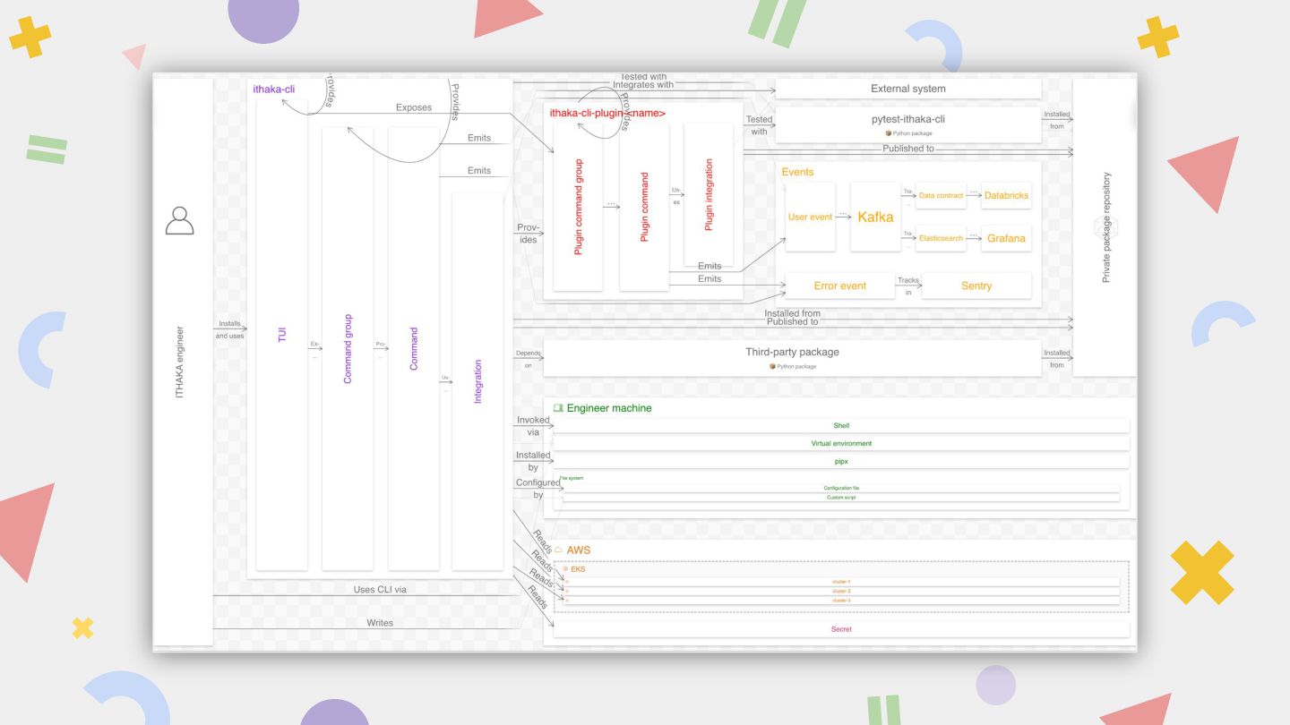Select the Kafka node

pos(875,217)
